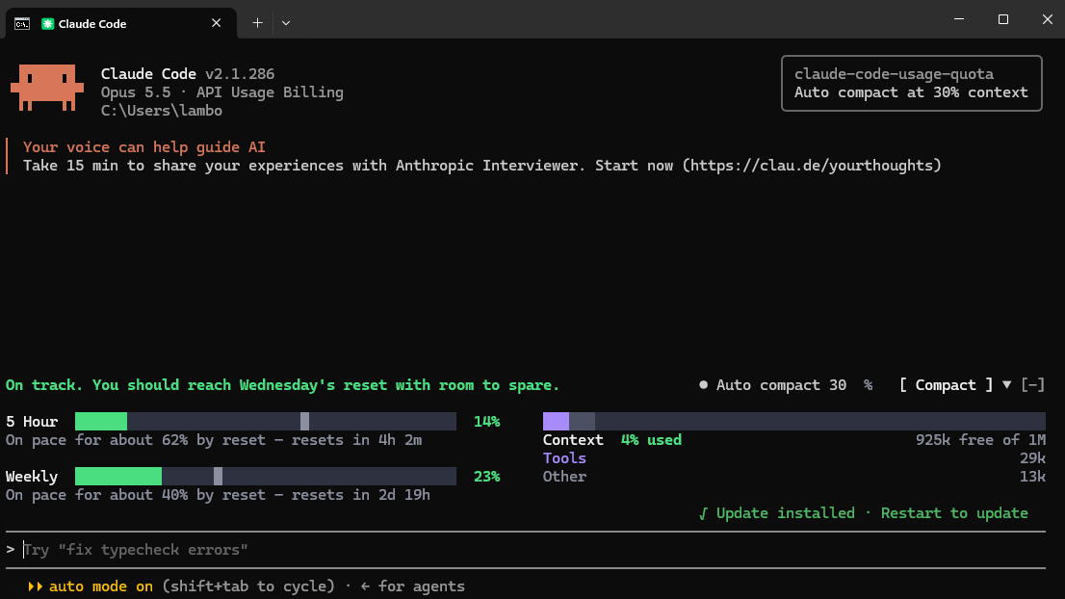Click the green Claude icon on the tab
This screenshot has height=599, width=1065.
(x=47, y=24)
